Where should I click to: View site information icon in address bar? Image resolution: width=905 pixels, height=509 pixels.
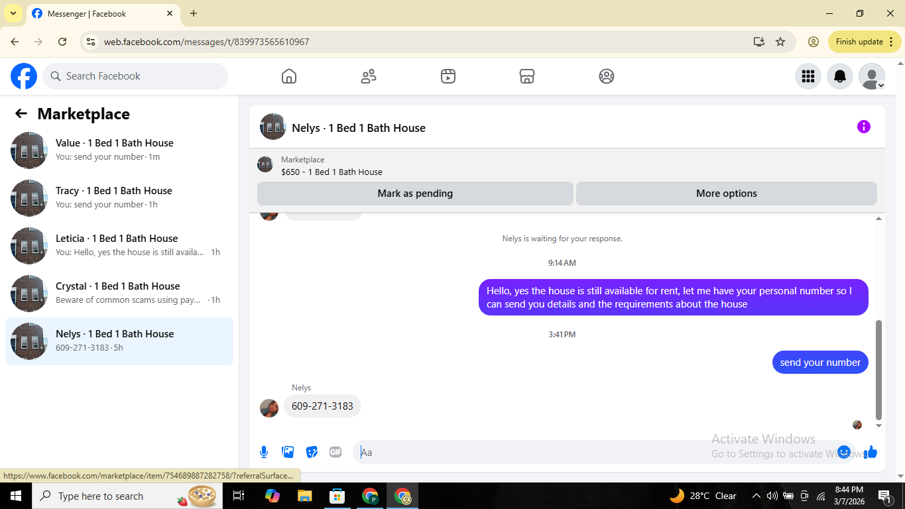click(x=91, y=42)
